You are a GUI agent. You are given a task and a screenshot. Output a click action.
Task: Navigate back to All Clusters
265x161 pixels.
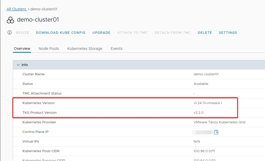pyautogui.click(x=16, y=9)
